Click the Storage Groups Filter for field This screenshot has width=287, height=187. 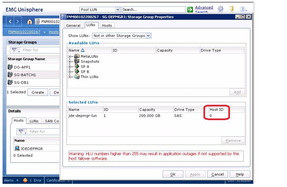35,50
